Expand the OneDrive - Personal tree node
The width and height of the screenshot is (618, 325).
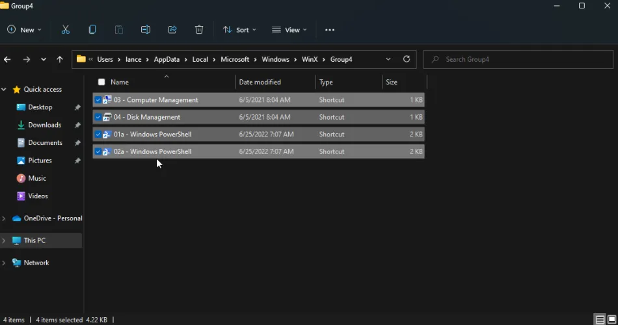tap(4, 218)
